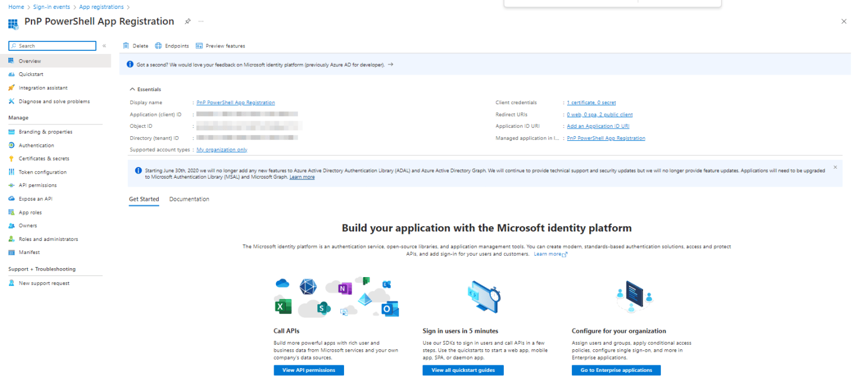The height and width of the screenshot is (386, 852).
Task: Click the Integration assistant rocket icon
Action: [x=11, y=88]
